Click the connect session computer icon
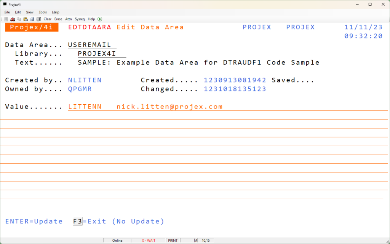 click(6, 19)
